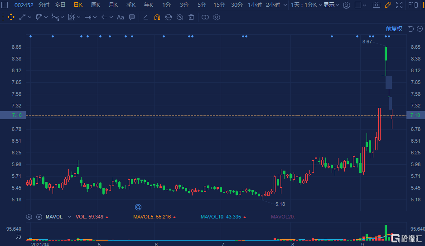Switch to 季K quarterly chart tab
This screenshot has width=425, height=246.
(130, 5)
